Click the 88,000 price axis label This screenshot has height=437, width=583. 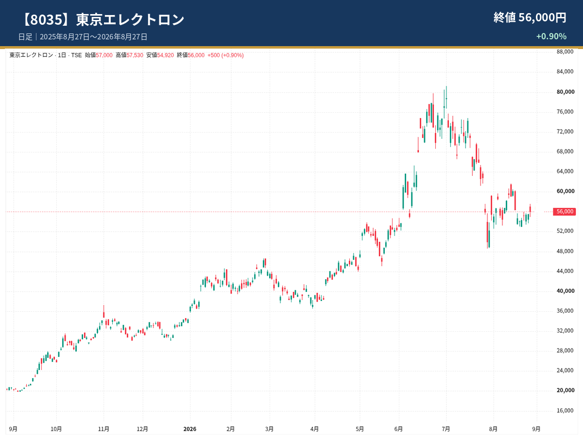coord(565,51)
